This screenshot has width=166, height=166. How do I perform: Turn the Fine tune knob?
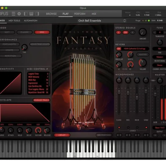tap(160, 42)
